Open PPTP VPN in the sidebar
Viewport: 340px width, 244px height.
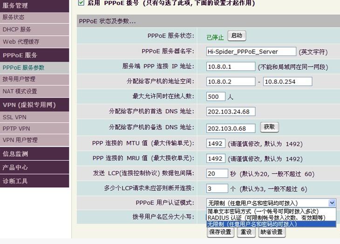[x=34, y=129]
